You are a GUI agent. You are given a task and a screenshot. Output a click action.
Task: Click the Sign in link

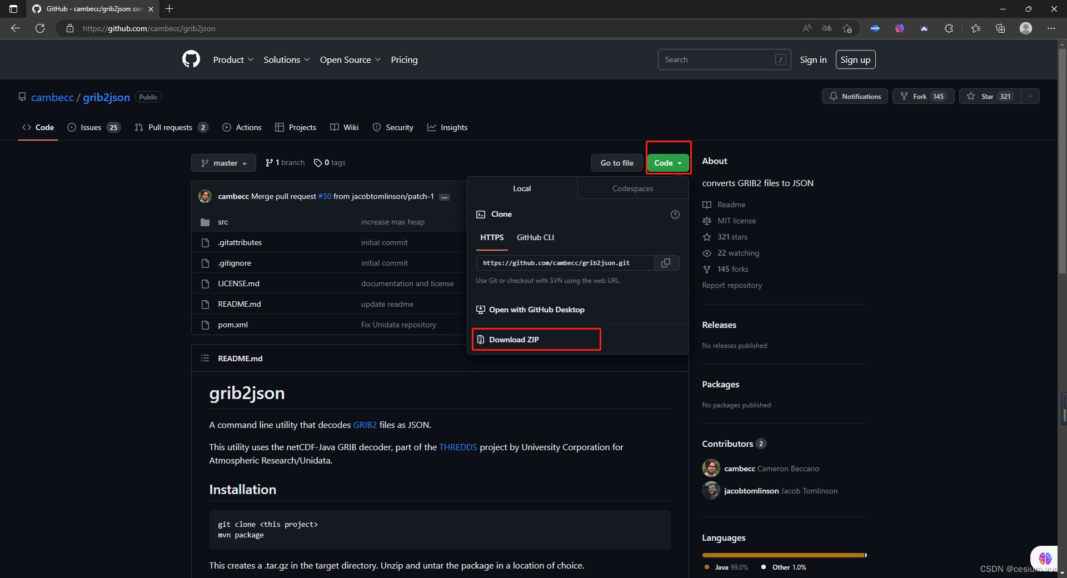coord(813,59)
